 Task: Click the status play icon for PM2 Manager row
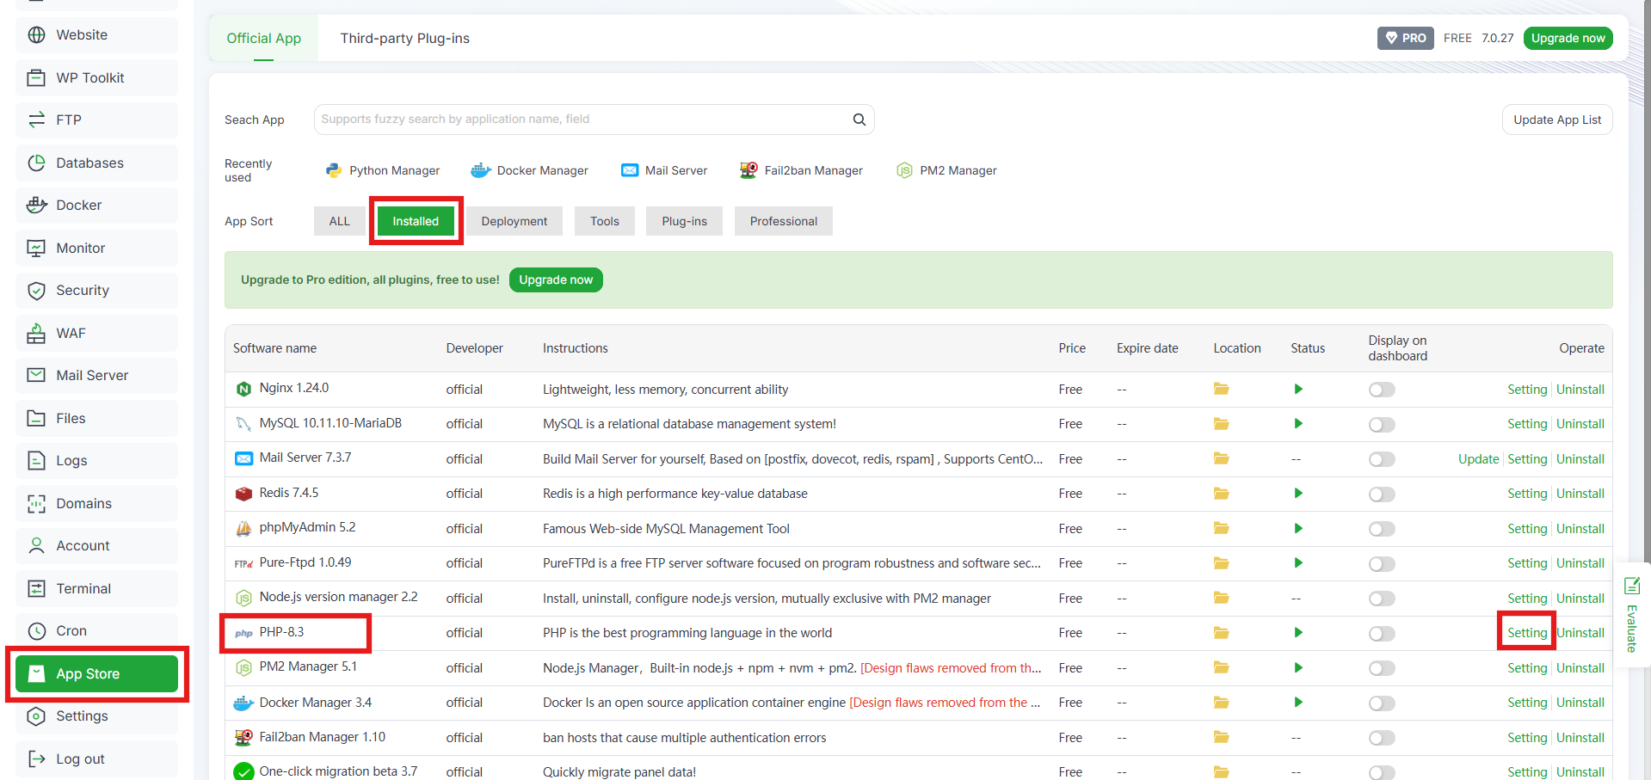[x=1298, y=667]
